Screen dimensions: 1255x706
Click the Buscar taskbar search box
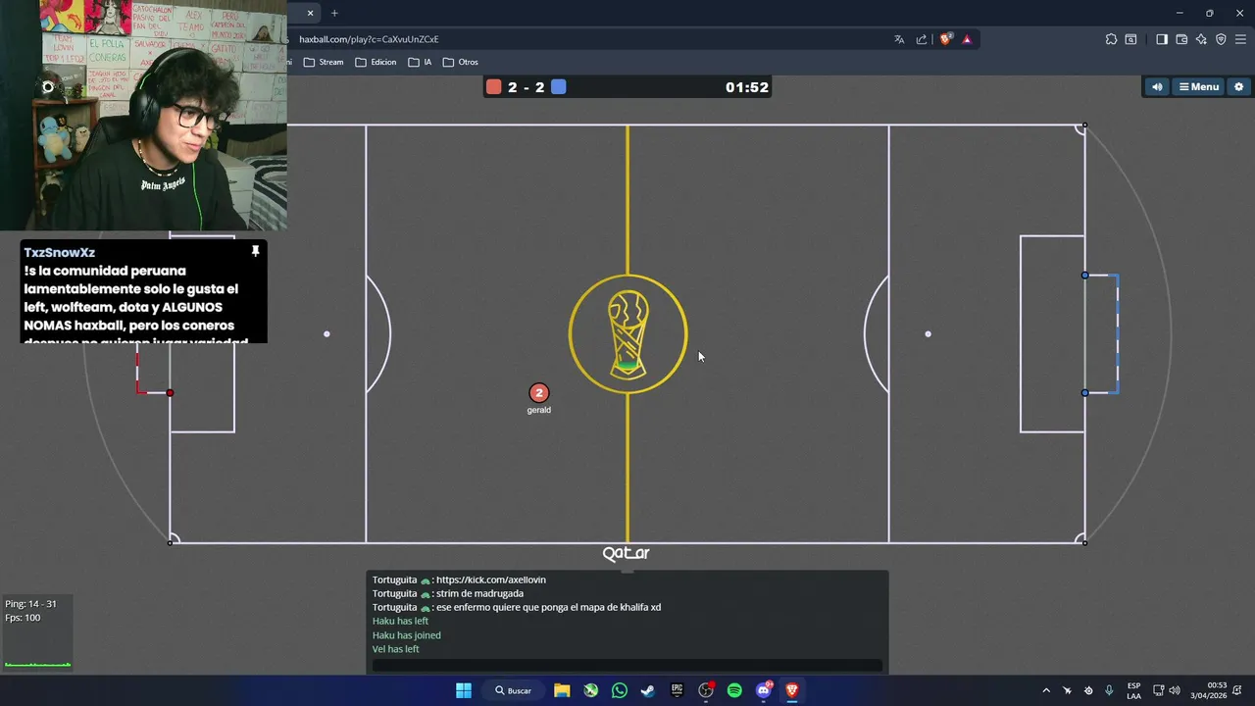pos(512,690)
